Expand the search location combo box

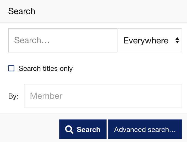point(150,41)
